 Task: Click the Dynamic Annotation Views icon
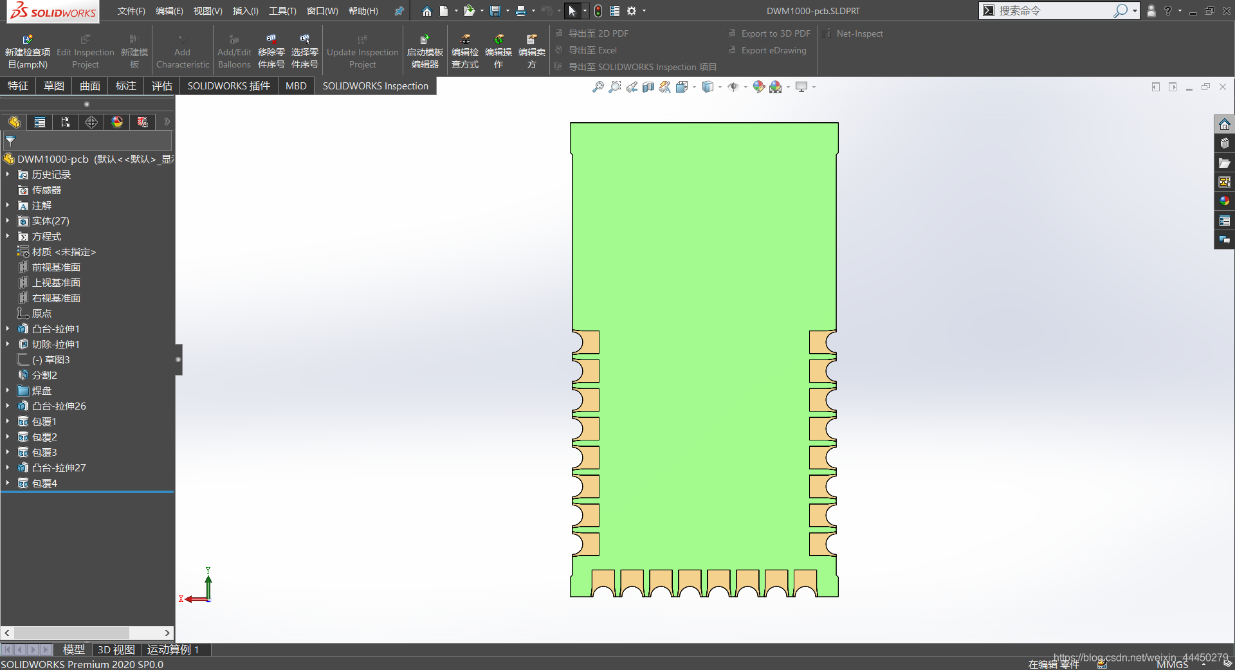click(665, 87)
